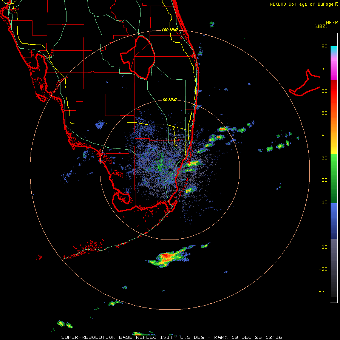
Task: Select the -10 dBZ scale label
Action: pos(323,247)
